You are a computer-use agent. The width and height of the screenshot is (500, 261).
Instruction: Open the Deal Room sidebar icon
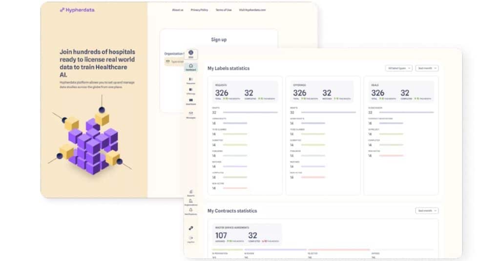point(191,102)
